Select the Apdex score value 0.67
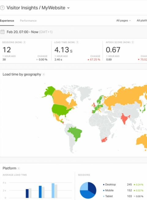 [113, 50]
